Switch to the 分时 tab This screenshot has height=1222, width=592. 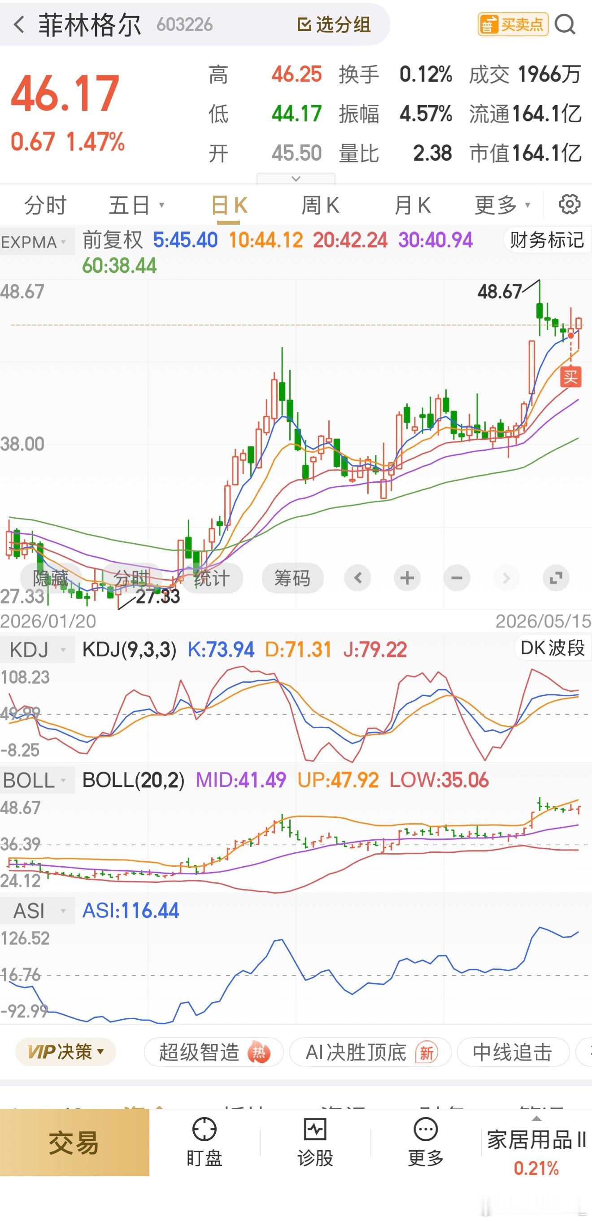(x=46, y=205)
